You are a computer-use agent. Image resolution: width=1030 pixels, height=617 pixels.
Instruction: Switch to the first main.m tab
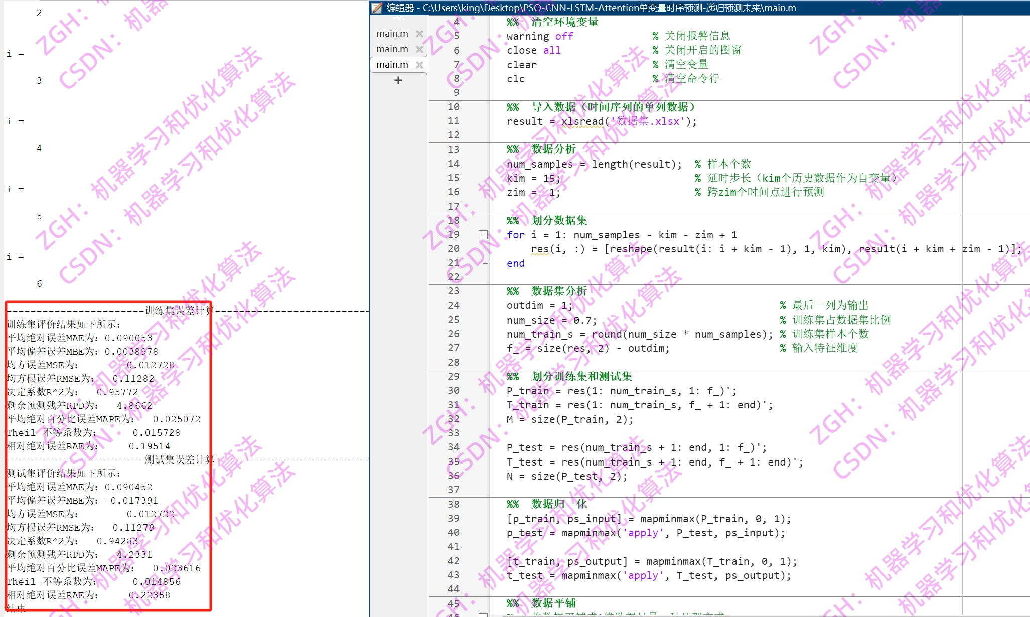tap(392, 33)
